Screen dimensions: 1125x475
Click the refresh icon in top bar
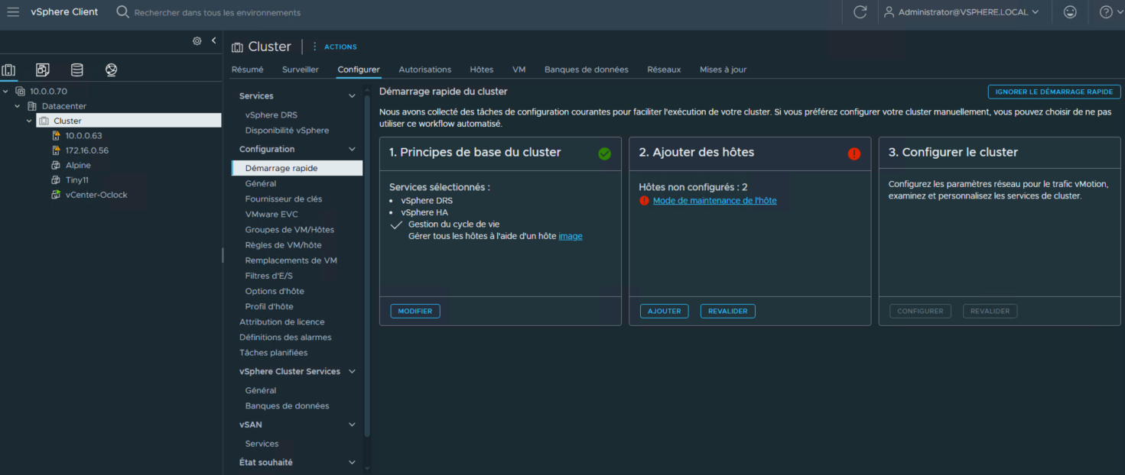click(x=860, y=12)
